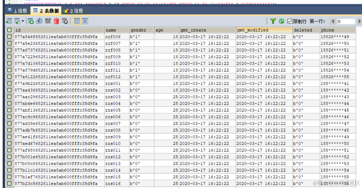The width and height of the screenshot is (362, 188).
Task: Select the name cell zzf010
Action: coord(117,63)
